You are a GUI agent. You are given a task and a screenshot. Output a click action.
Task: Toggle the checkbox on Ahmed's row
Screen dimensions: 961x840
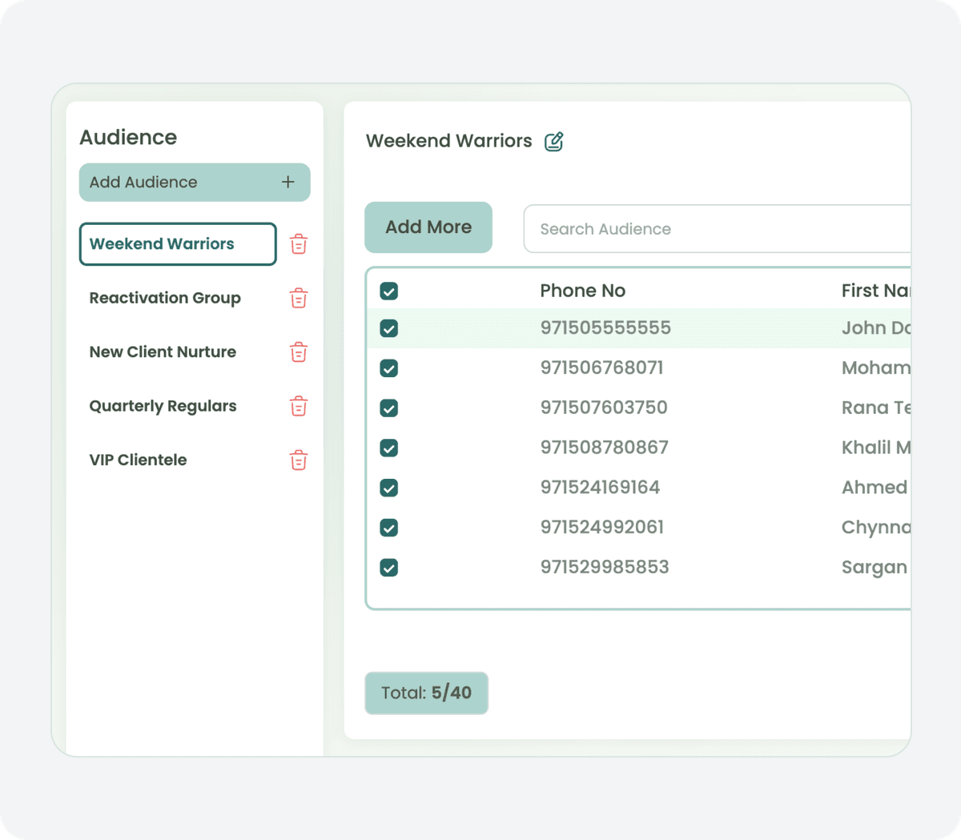[x=388, y=488]
